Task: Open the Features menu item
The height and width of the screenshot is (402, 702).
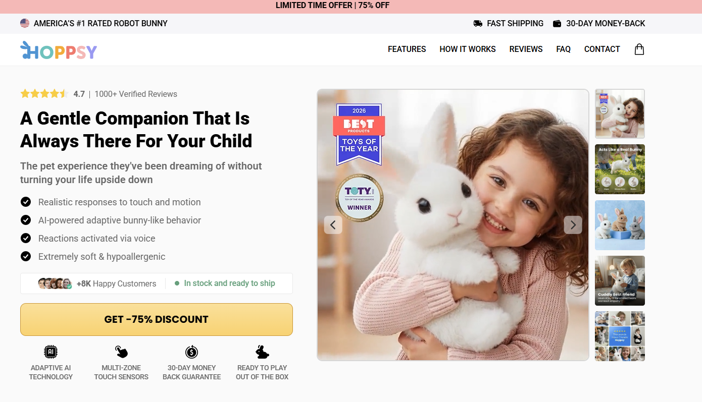Action: tap(407, 49)
